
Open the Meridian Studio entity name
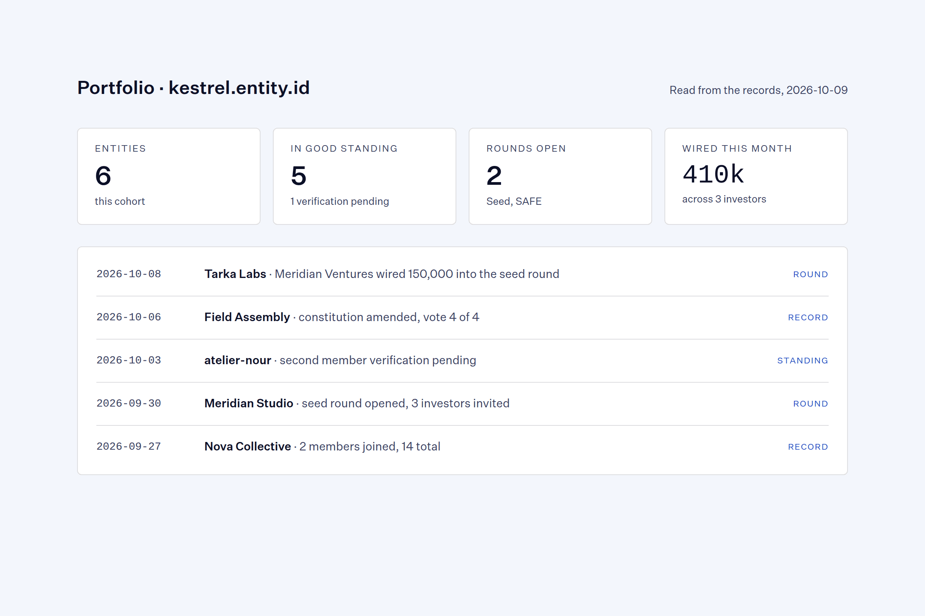coord(249,403)
